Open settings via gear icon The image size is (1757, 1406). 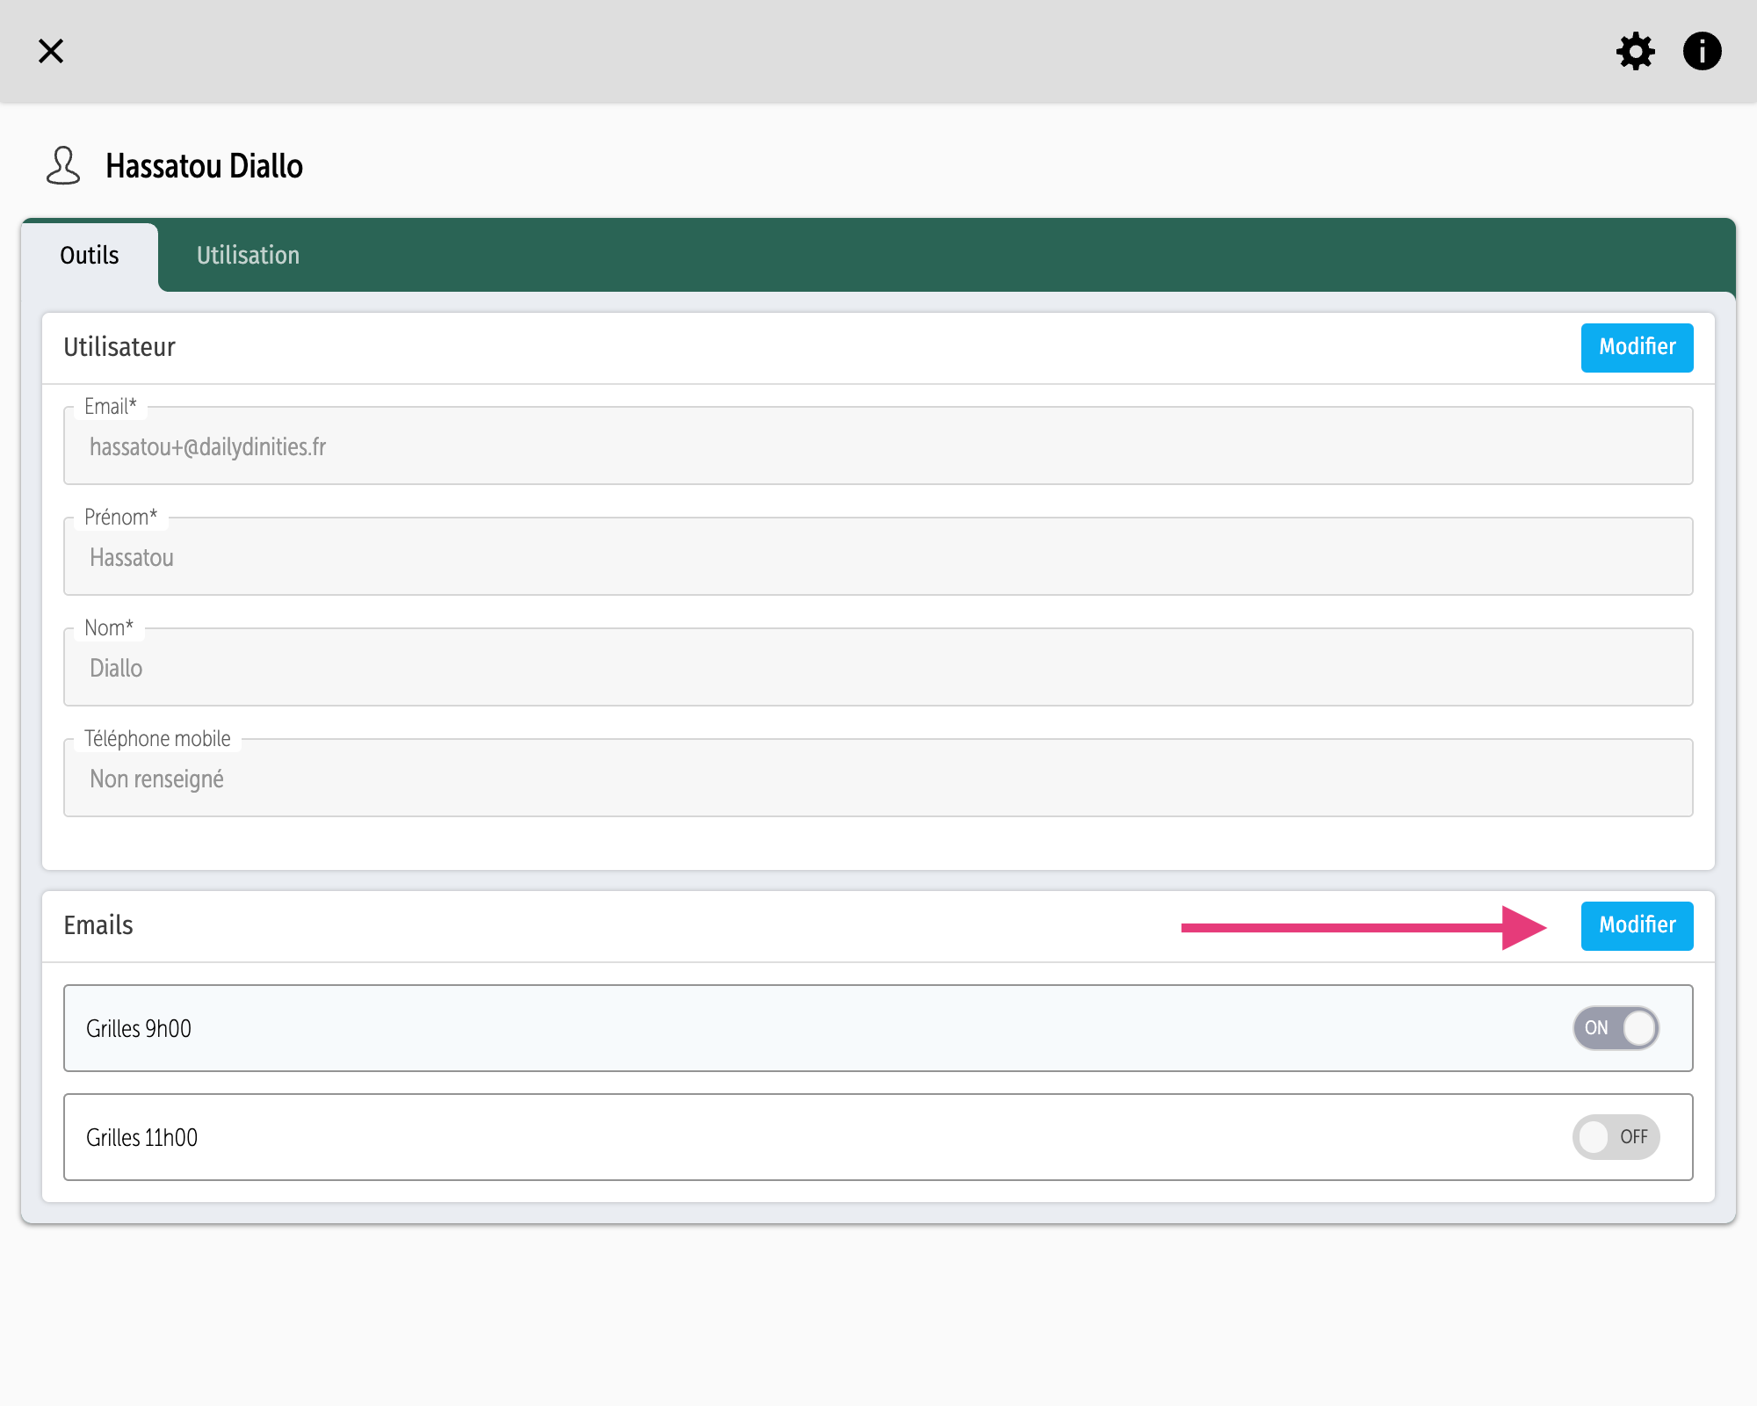coord(1635,51)
